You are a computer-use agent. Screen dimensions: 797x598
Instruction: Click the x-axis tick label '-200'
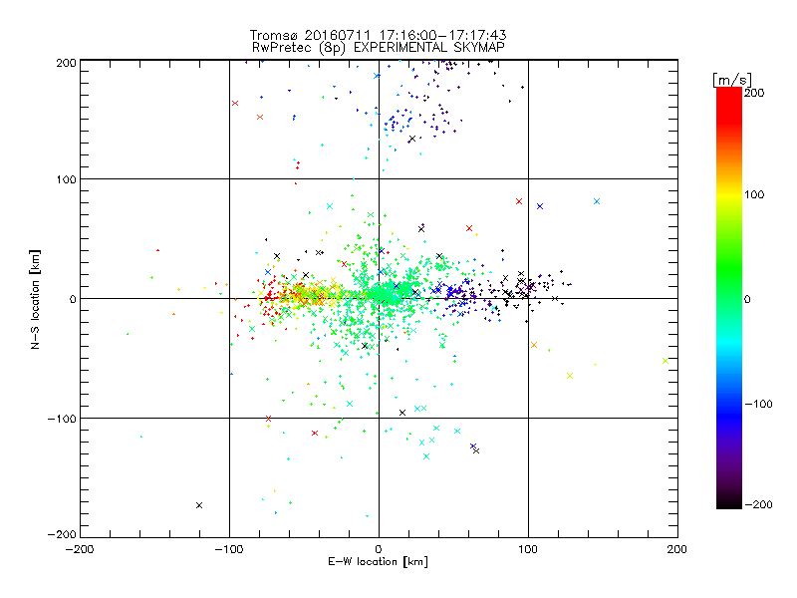(80, 549)
